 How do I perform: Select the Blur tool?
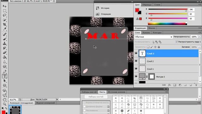[x=4, y=62]
